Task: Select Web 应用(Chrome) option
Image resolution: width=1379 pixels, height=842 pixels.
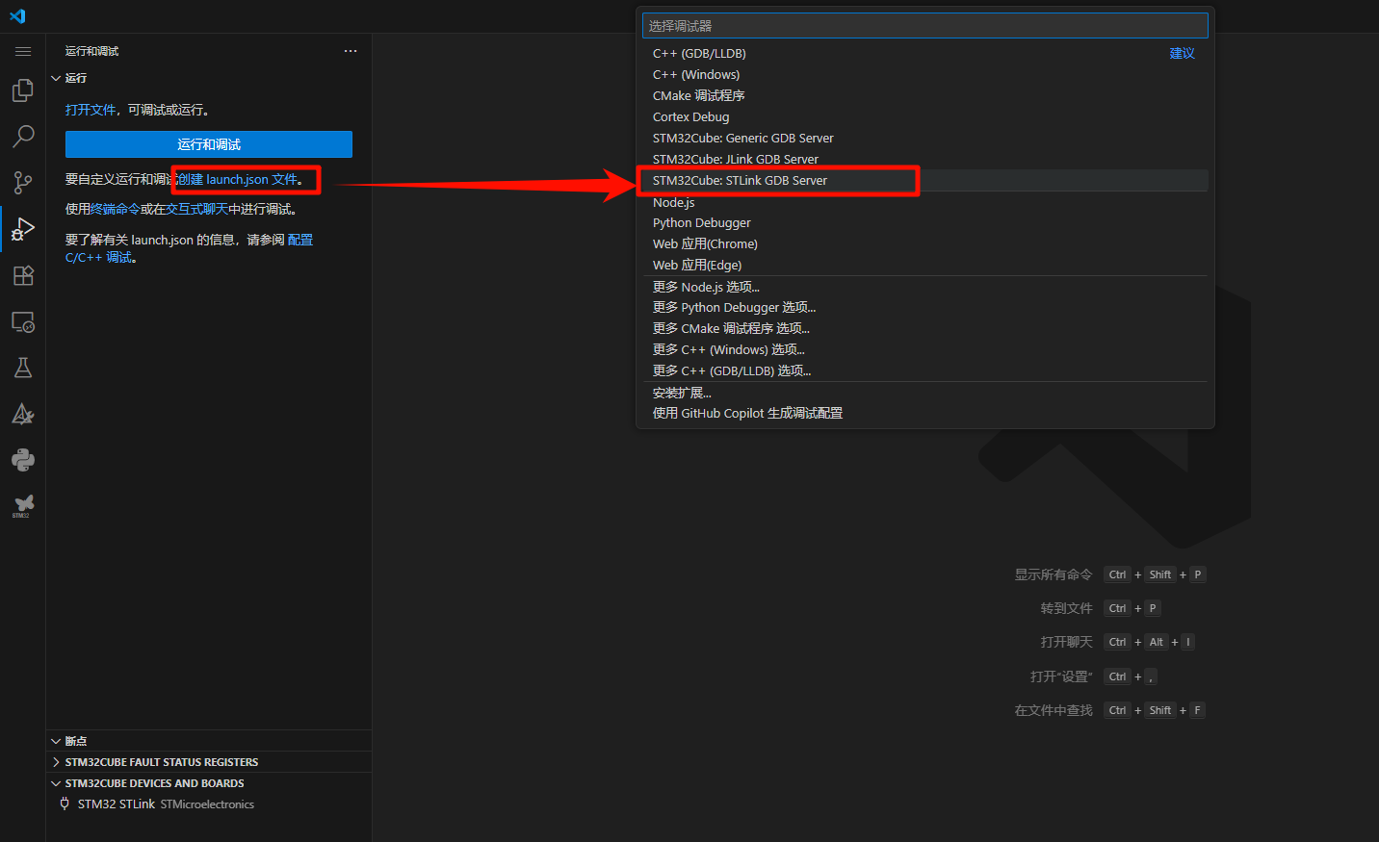Action: pos(925,243)
